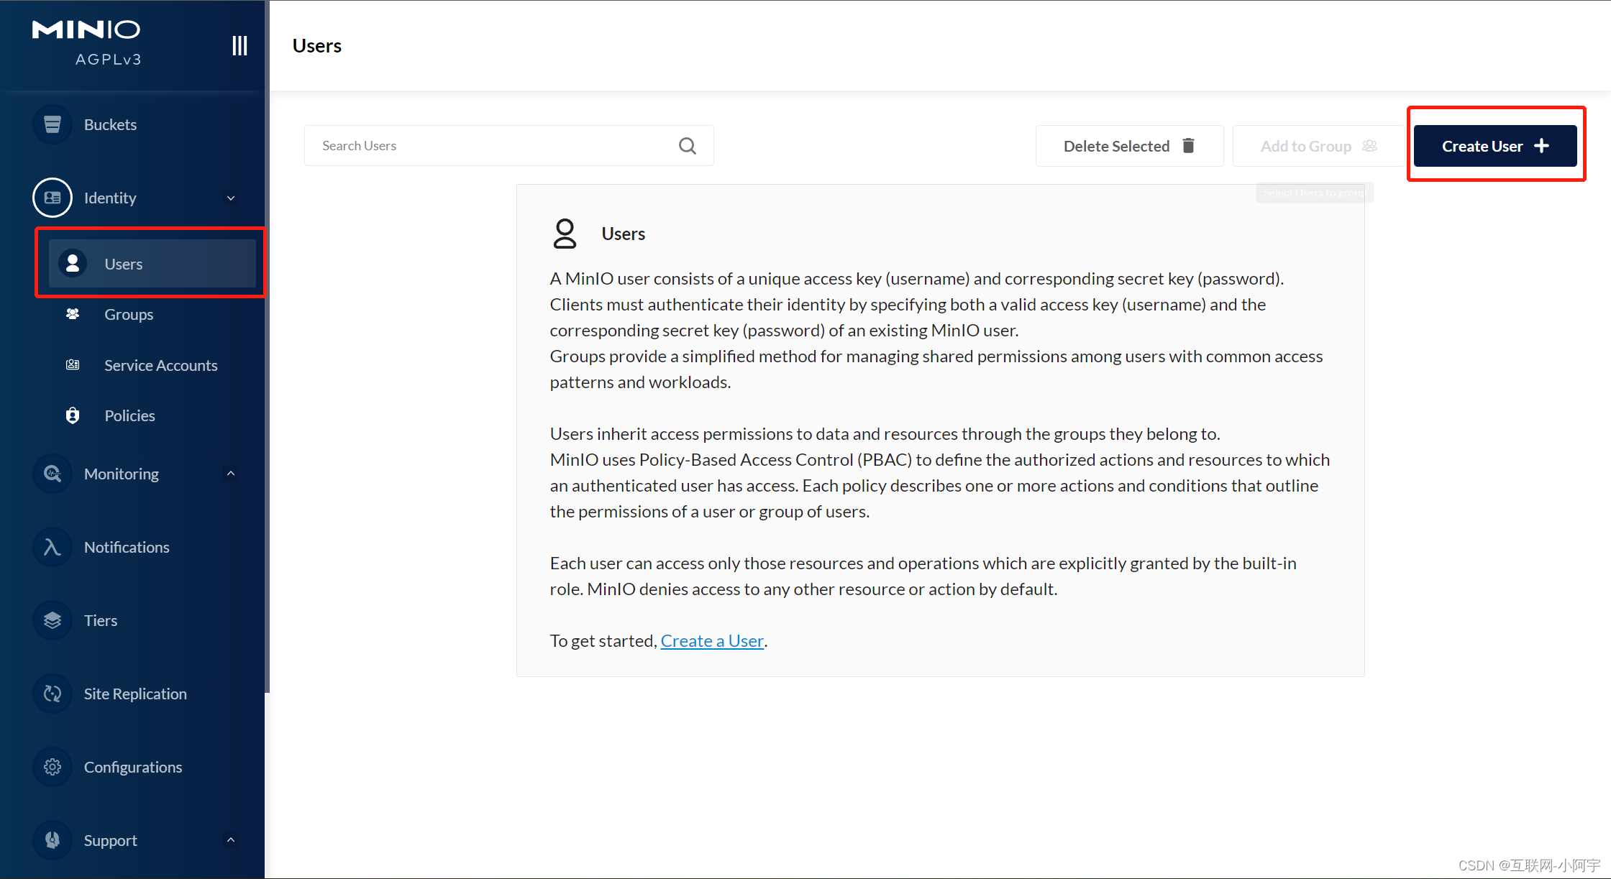1611x879 pixels.
Task: Click the Support icon in sidebar
Action: tap(53, 840)
